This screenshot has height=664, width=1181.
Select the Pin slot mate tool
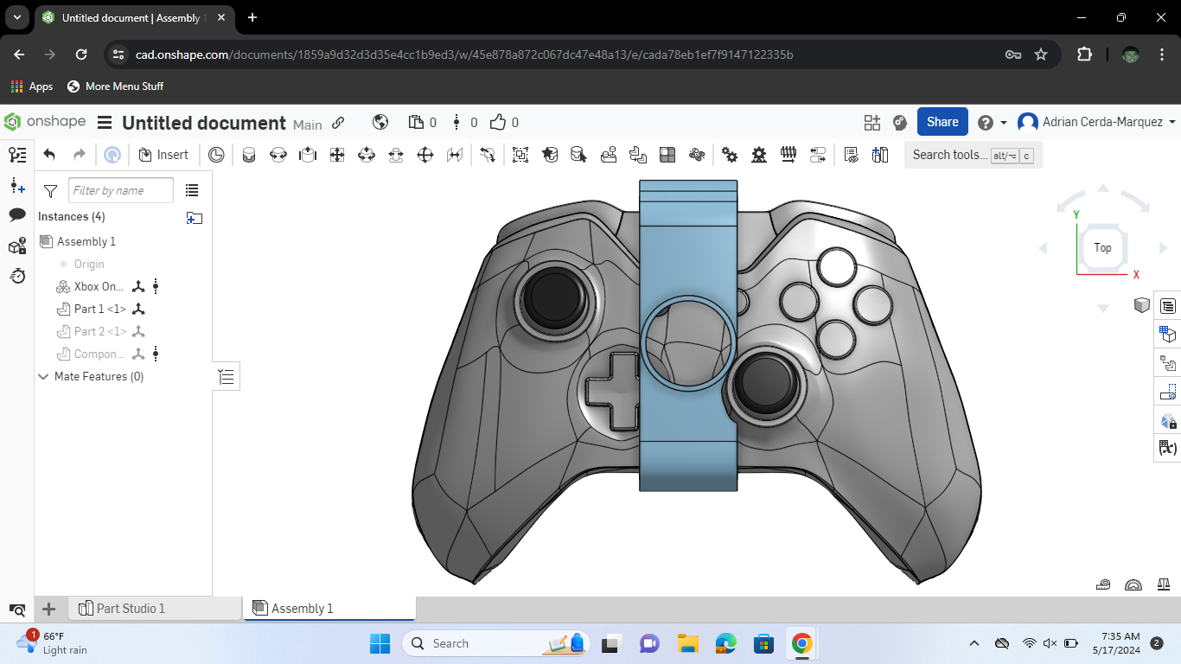click(x=396, y=155)
